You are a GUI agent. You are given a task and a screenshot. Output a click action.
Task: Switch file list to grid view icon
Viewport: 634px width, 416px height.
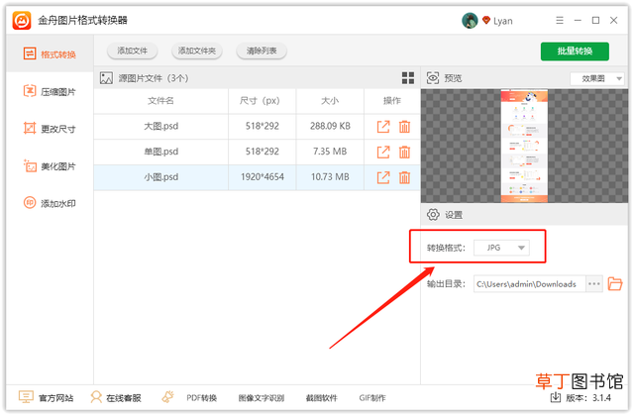coord(408,78)
